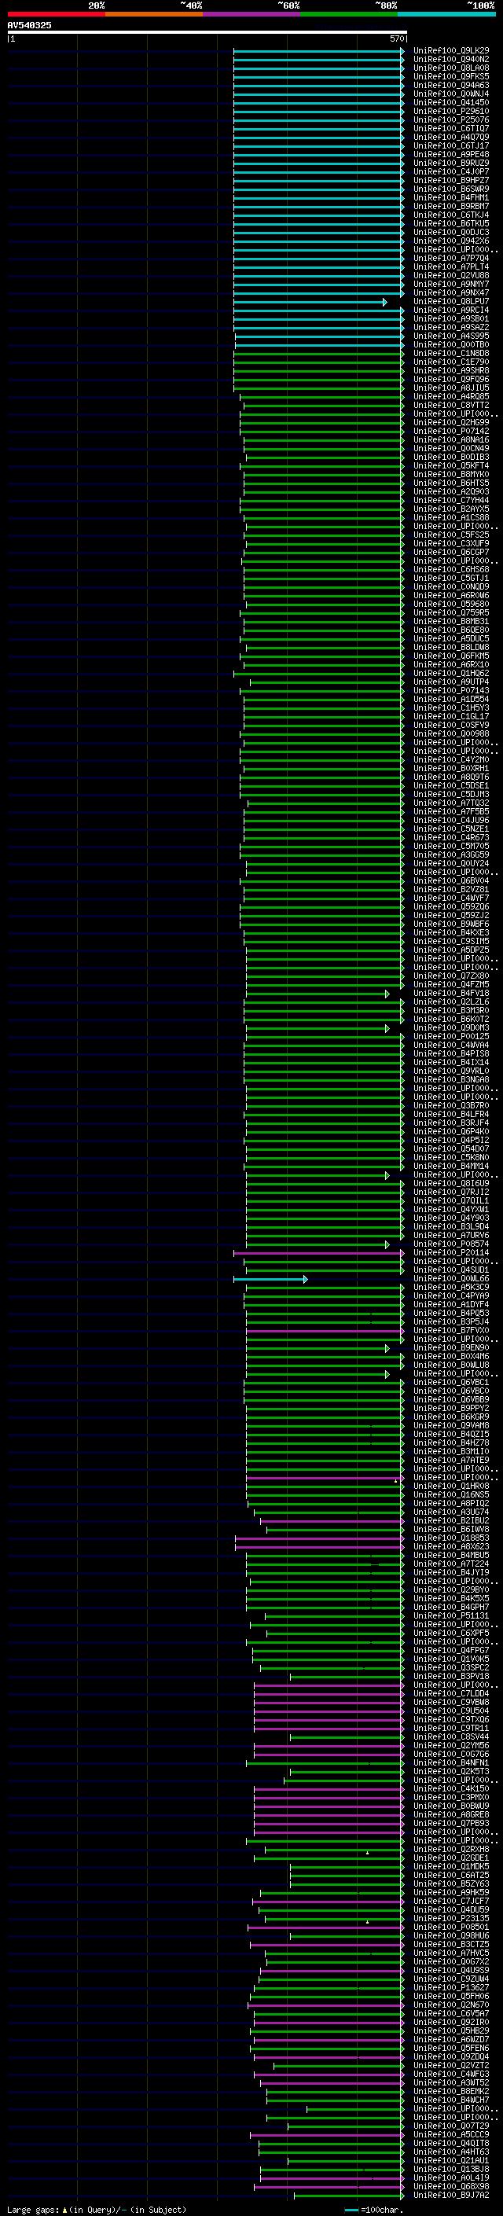Viewport: 503px width, 2216px height.
Task: Click the UniRef100_B6SWR9 label
Action: tap(450, 189)
